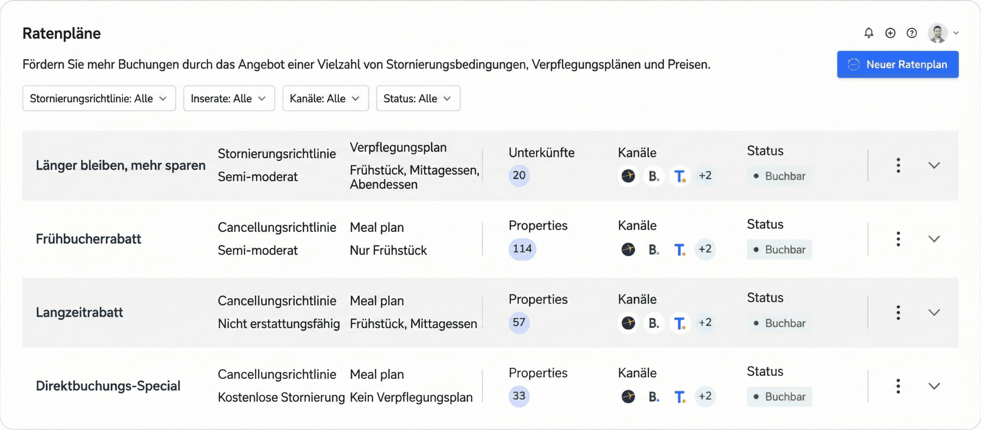The height and width of the screenshot is (430, 981).
Task: Open the Inserate filter dropdown
Action: click(x=229, y=98)
